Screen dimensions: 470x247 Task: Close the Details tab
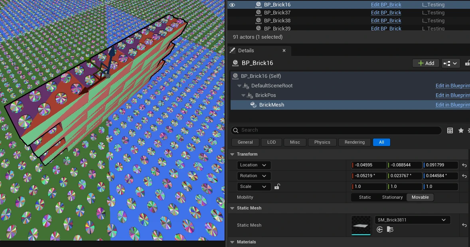[284, 50]
